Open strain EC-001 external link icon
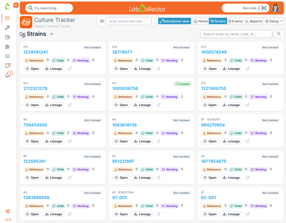Image resolution: width=286 pixels, height=223 pixels. click(x=247, y=214)
